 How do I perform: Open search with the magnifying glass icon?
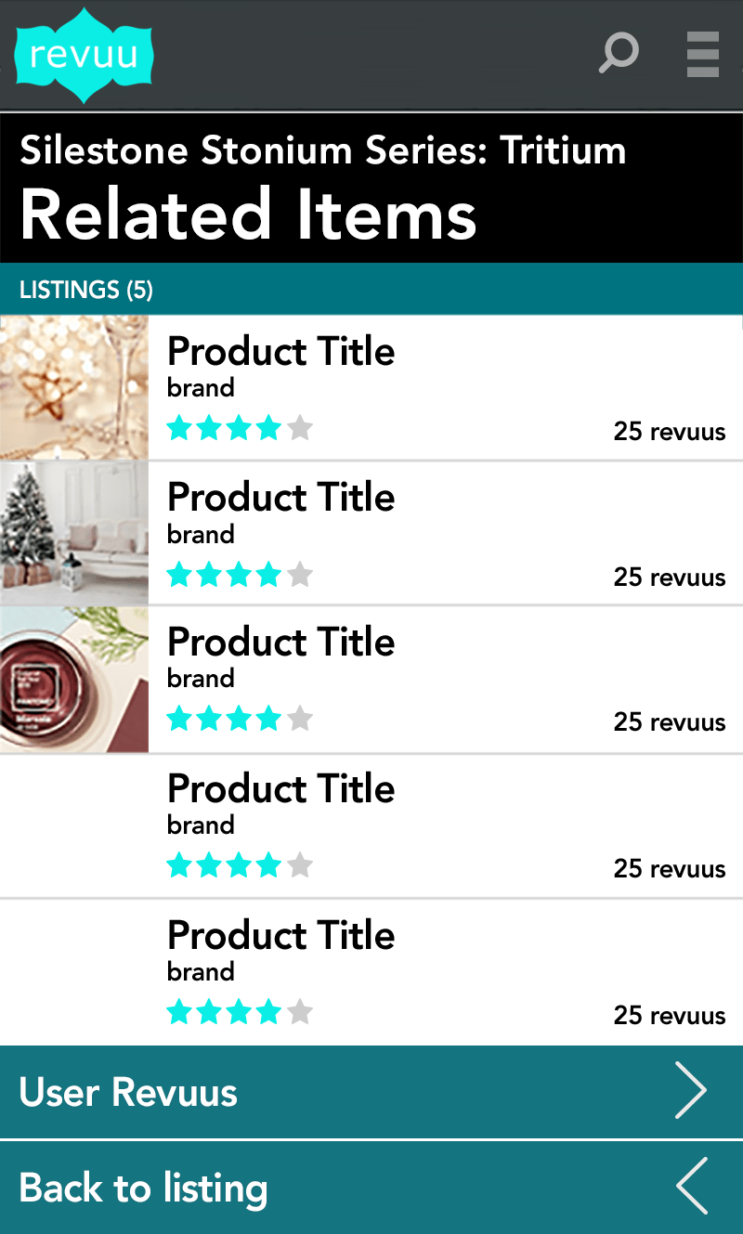[x=619, y=53]
